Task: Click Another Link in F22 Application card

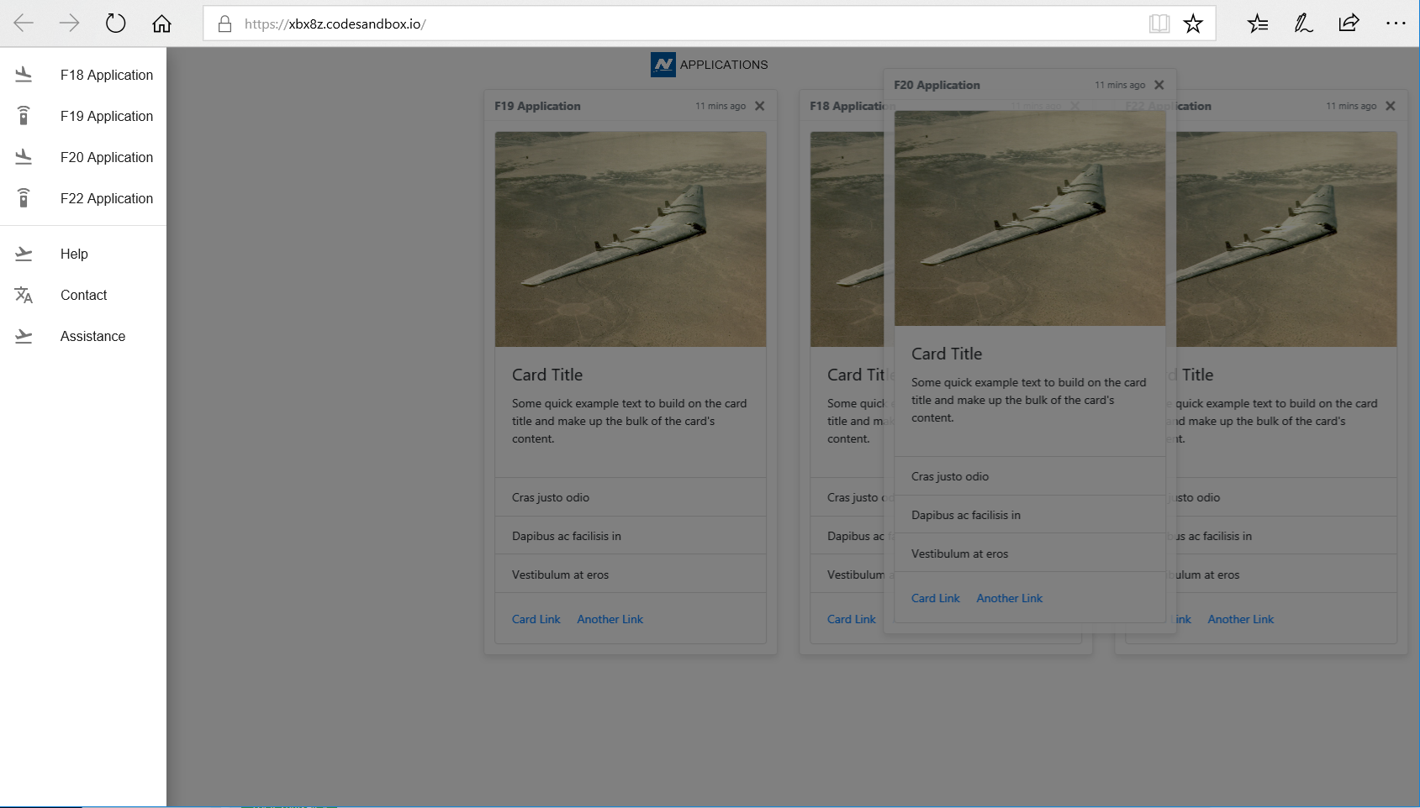Action: 1241,619
